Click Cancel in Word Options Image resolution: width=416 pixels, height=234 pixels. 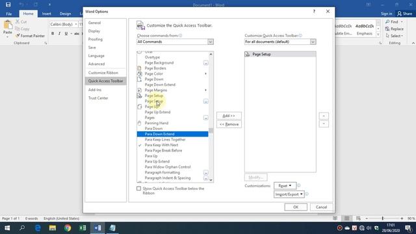[321, 207]
